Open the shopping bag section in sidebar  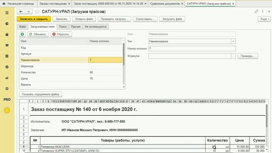tap(7, 34)
